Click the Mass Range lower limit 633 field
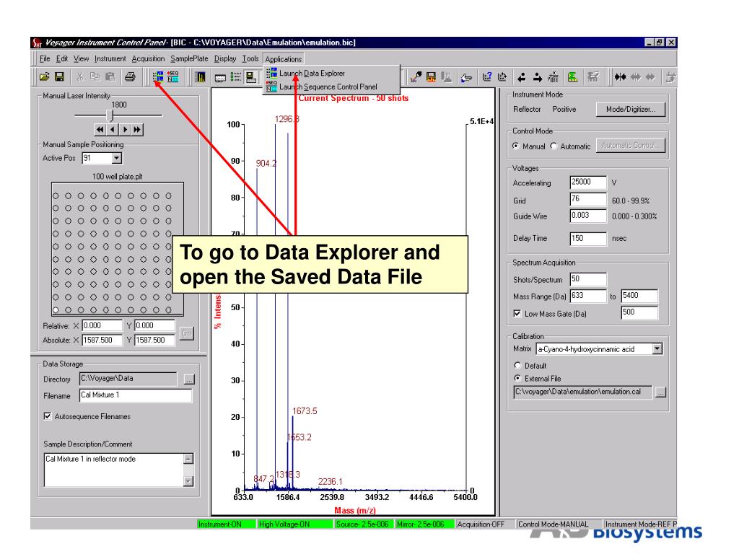The width and height of the screenshot is (739, 554). 587,296
